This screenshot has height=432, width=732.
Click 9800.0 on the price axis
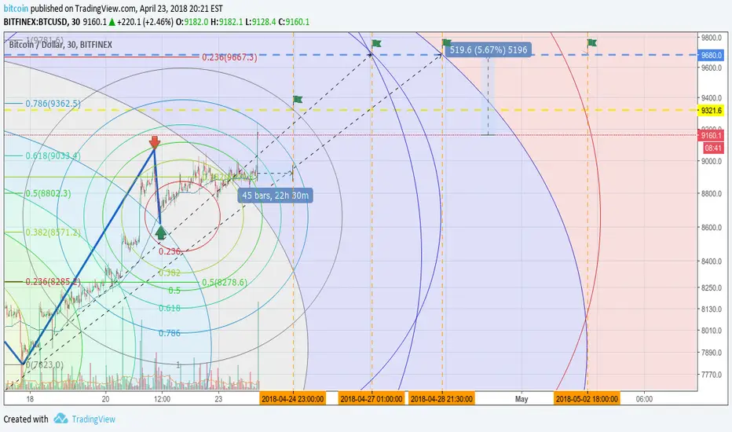click(x=712, y=38)
